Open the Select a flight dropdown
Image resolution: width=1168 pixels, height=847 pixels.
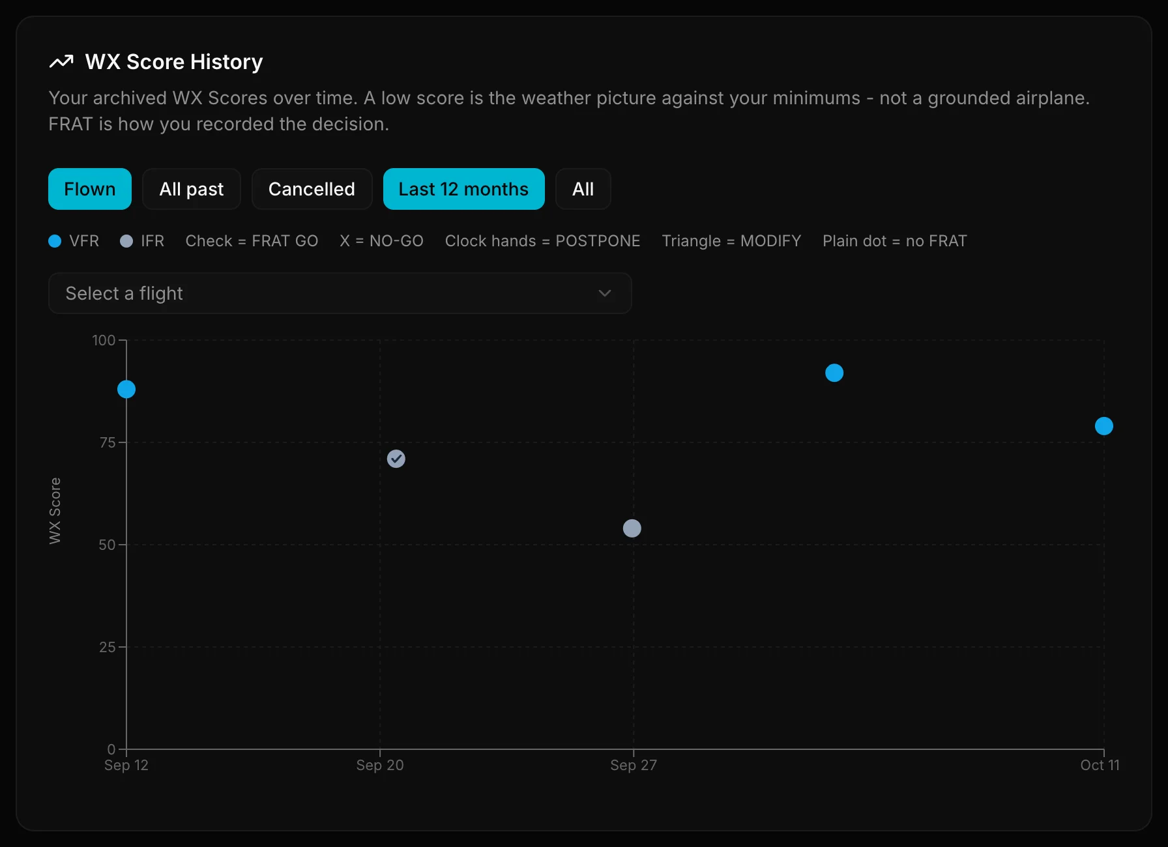[340, 293]
